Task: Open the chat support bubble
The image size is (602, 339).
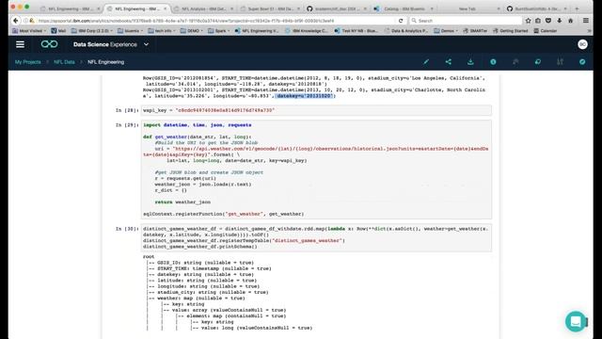Action: pyautogui.click(x=575, y=321)
